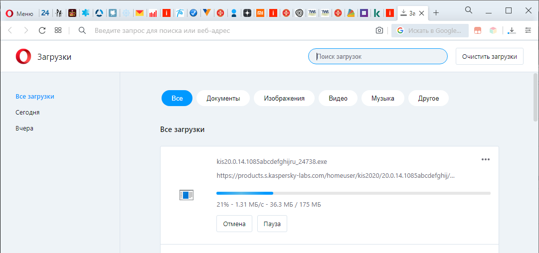
Task: Open the kaspersky-labs.com download source URL
Action: [336, 176]
